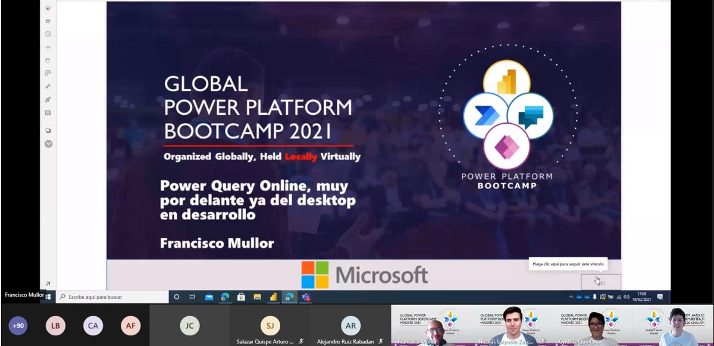Click the rocket Deployment pipelines icon
The height and width of the screenshot is (346, 714).
click(48, 99)
